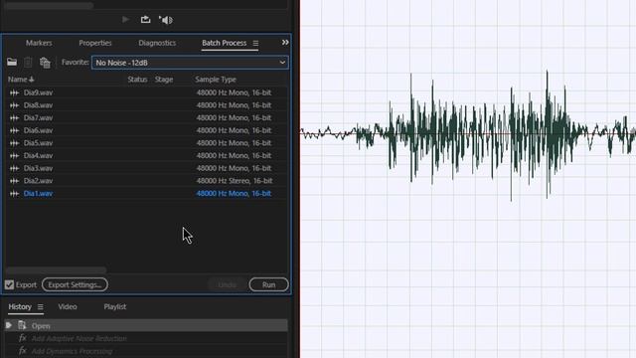Viewport: 636px width, 358px height.
Task: Sort by the Name column header
Action: pyautogui.click(x=21, y=80)
